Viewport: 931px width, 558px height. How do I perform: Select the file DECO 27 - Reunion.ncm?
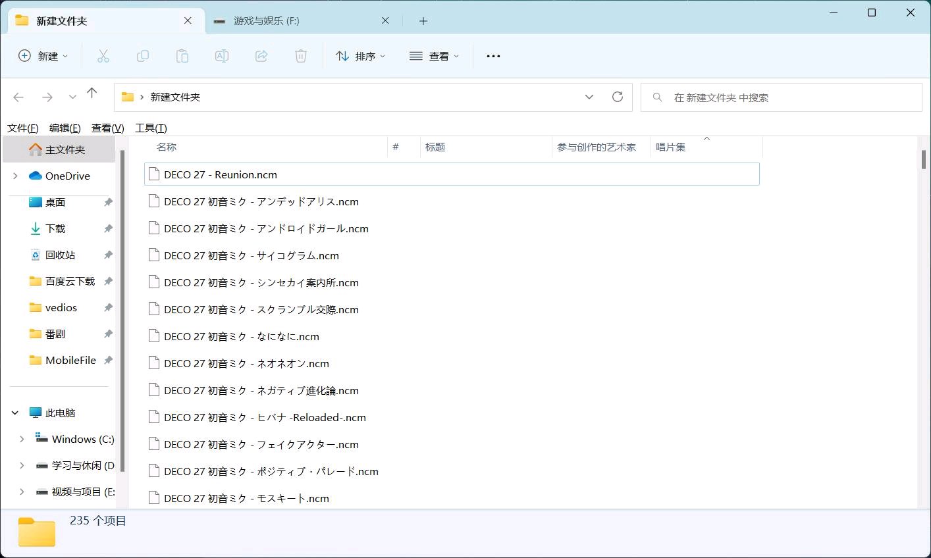tap(452, 174)
